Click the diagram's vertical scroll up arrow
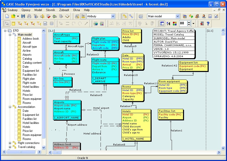Viewport: 227px width, 161px height. click(223, 30)
